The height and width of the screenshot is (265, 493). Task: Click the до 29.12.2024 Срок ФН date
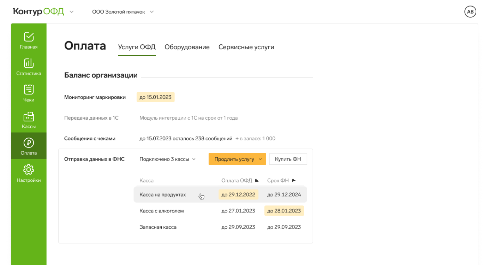click(x=284, y=195)
